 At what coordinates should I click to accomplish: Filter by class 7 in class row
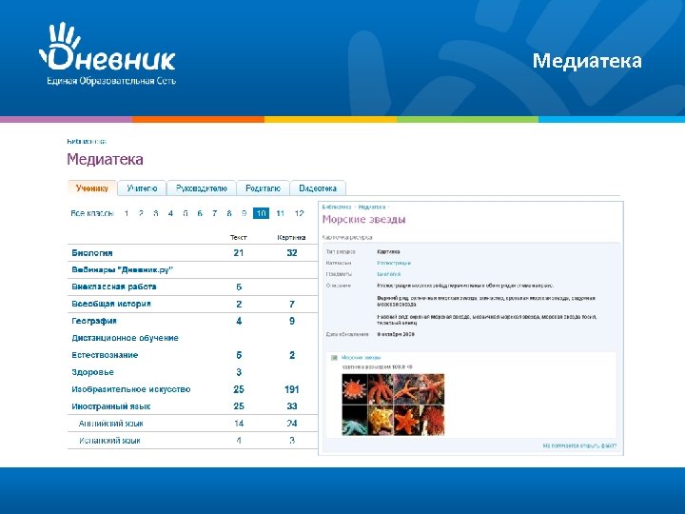coord(214,213)
